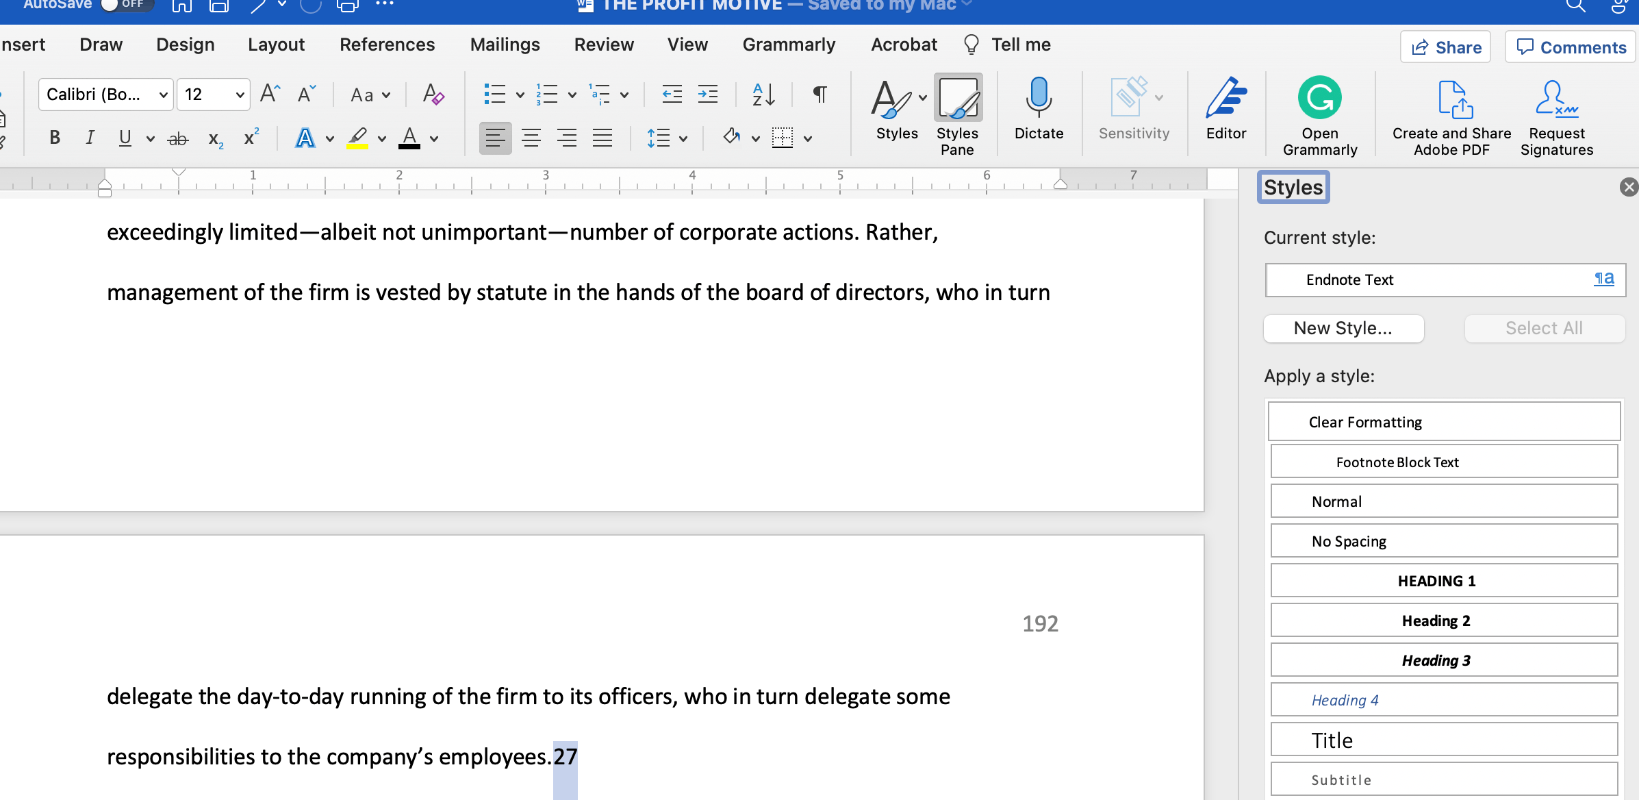
Task: Open the References tab
Action: click(x=387, y=45)
